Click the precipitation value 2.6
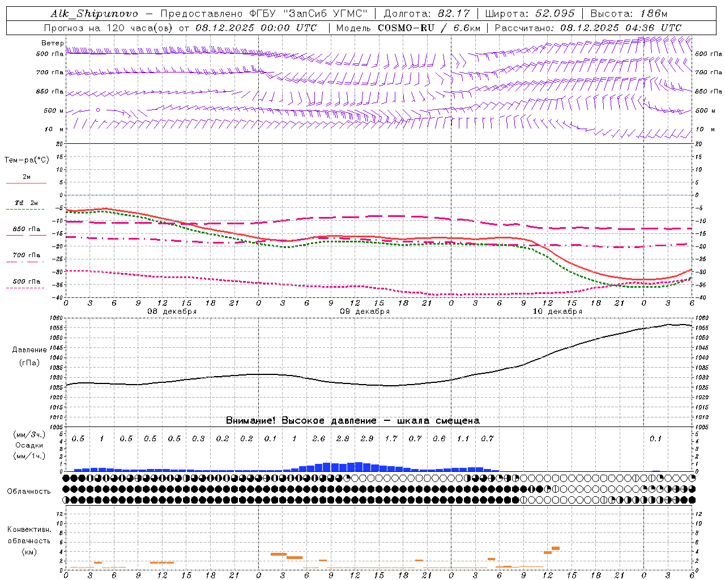The width and height of the screenshot is (725, 580). [319, 439]
